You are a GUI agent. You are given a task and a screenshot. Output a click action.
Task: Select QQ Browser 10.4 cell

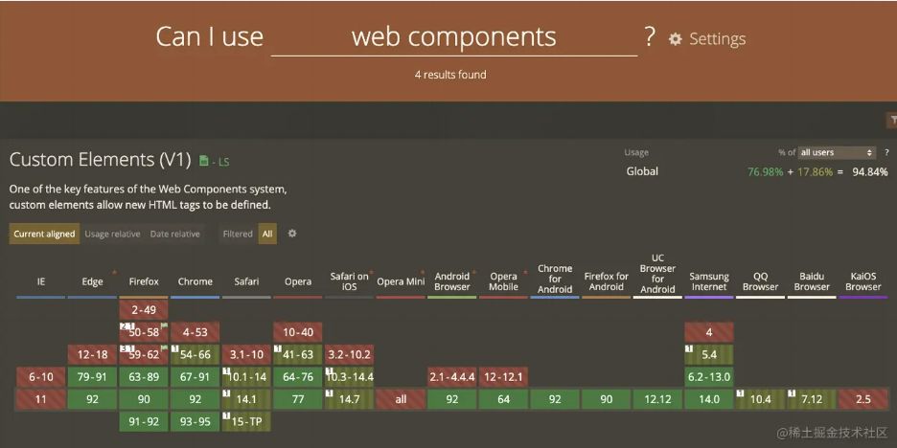pos(761,399)
